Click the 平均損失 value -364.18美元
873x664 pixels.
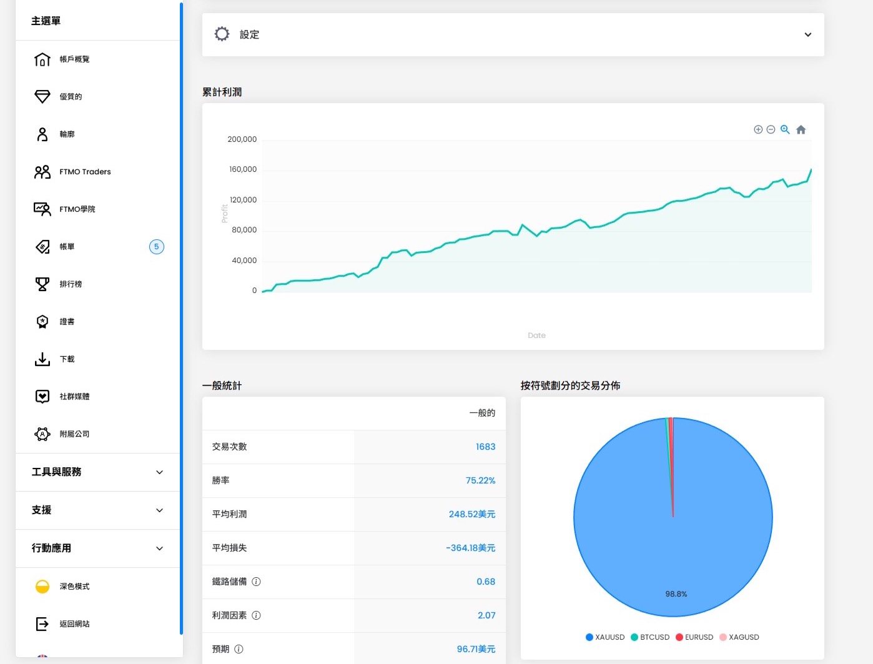tap(470, 548)
